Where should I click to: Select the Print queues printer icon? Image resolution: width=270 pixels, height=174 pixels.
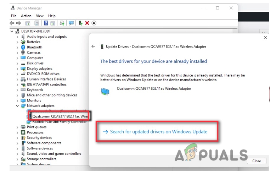(23, 127)
